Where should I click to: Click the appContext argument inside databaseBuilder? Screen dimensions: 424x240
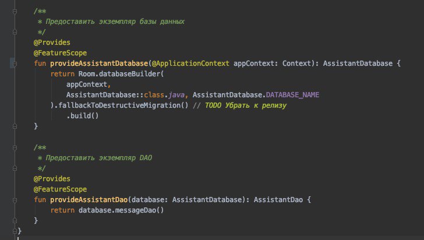click(x=87, y=84)
